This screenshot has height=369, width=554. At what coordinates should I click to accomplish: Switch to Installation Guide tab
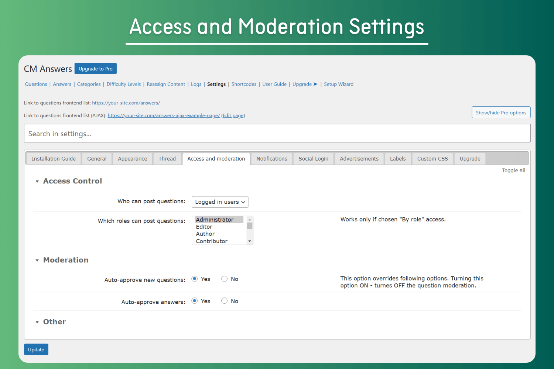pos(54,159)
